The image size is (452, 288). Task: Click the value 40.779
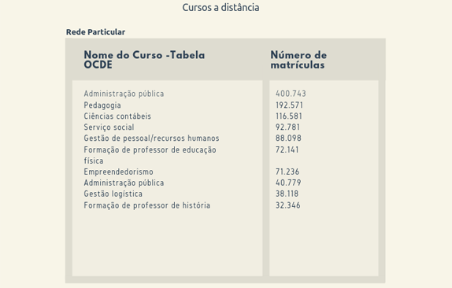[x=288, y=183]
